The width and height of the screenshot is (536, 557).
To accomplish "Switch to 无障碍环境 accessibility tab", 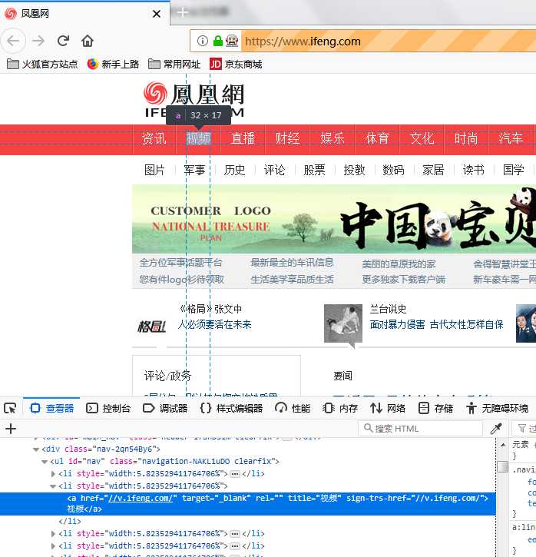I will tap(498, 408).
